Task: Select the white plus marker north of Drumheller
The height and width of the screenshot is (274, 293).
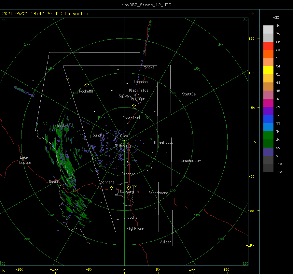Action: point(184,131)
